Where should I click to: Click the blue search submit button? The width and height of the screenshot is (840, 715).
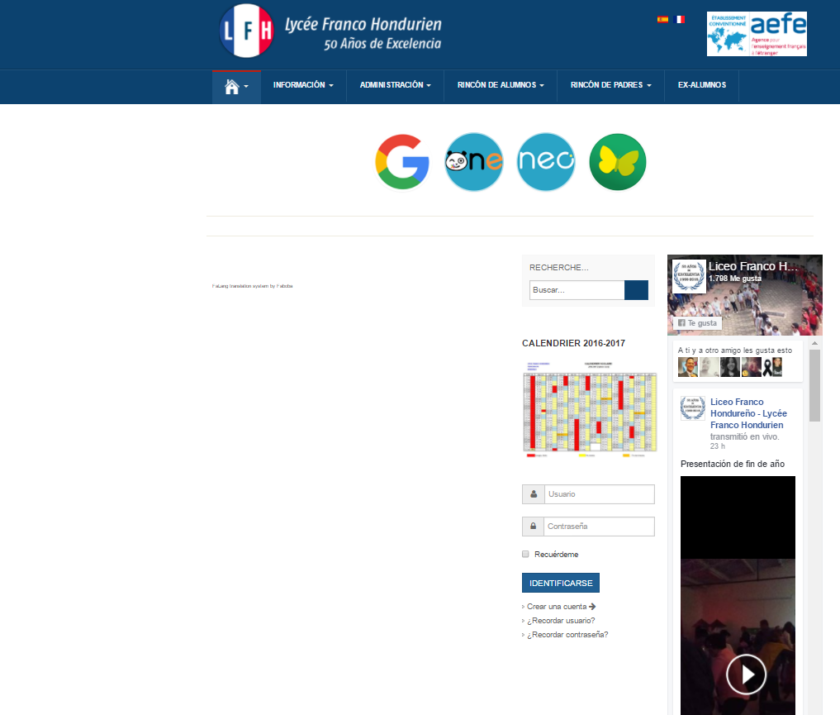tap(637, 290)
